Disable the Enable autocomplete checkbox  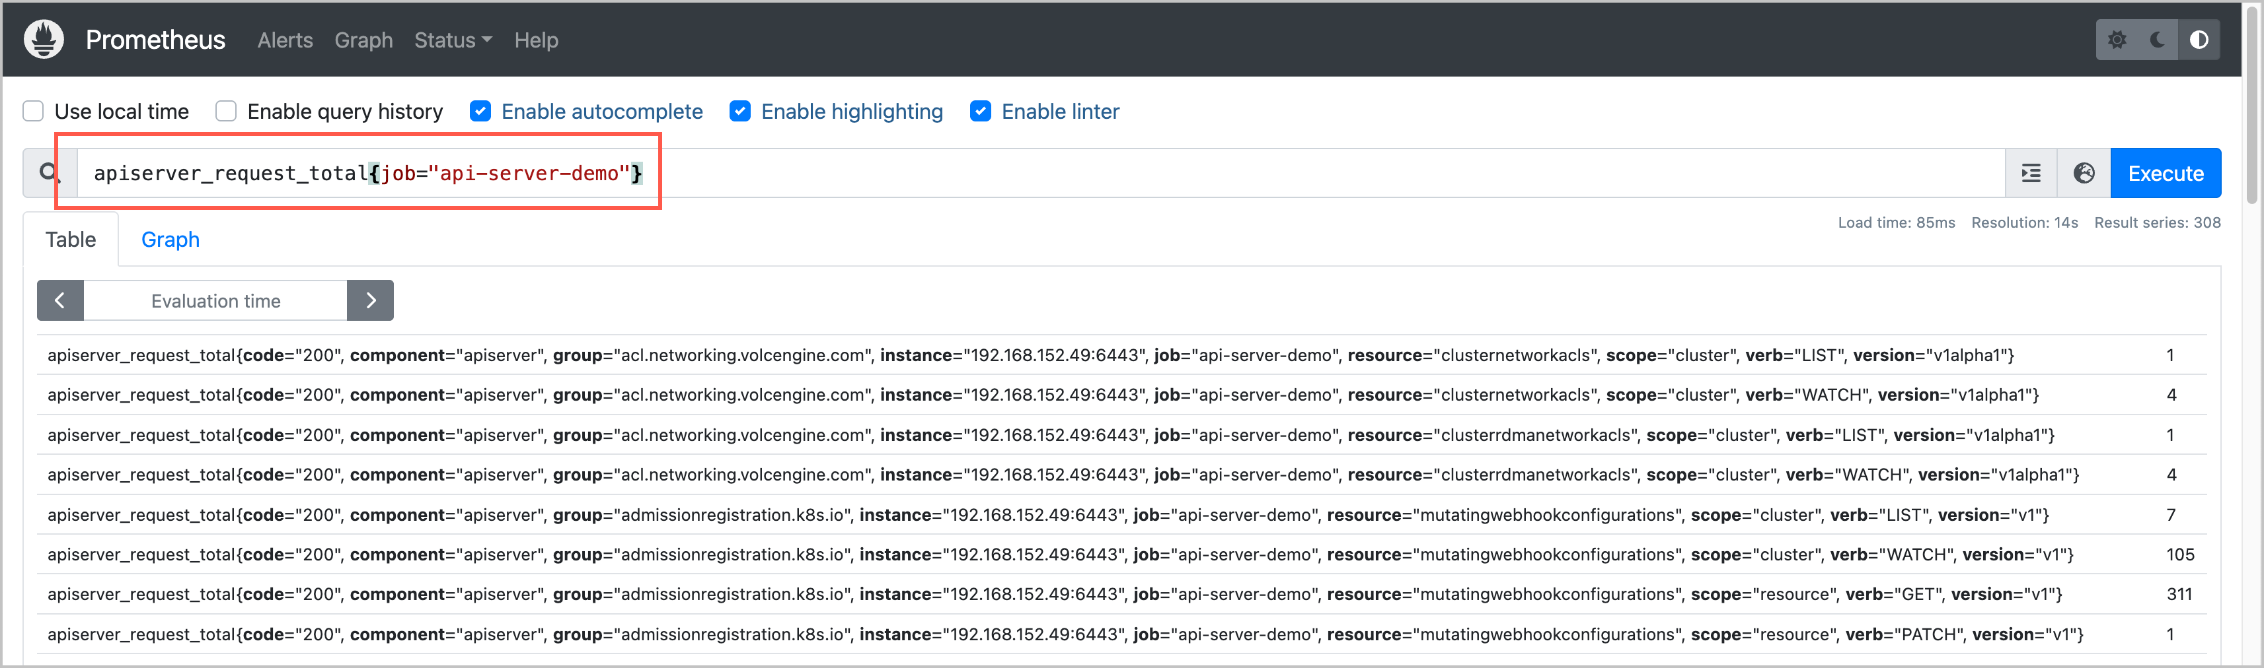click(x=480, y=112)
